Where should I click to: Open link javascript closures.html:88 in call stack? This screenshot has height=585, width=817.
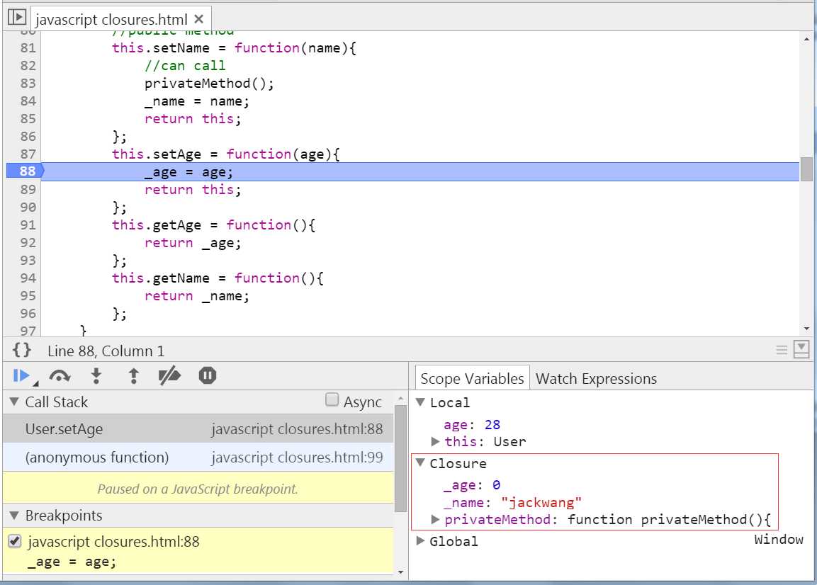[x=297, y=428]
